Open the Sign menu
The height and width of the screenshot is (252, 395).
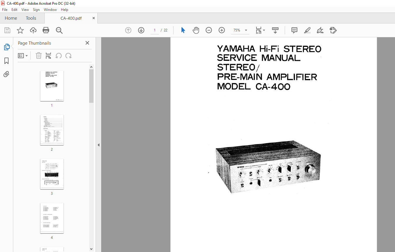36,10
